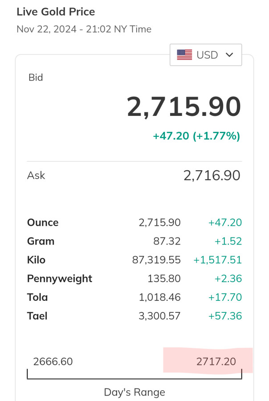Select the bid price 2,715.90
Viewport: 269px width, 401px height.
click(x=184, y=107)
